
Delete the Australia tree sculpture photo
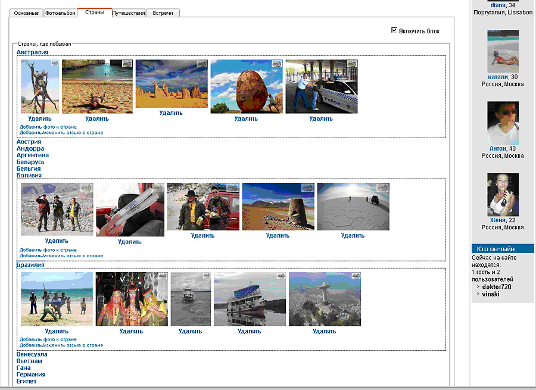coord(40,118)
